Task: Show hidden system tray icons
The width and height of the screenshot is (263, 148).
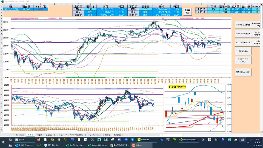Action: [248, 142]
